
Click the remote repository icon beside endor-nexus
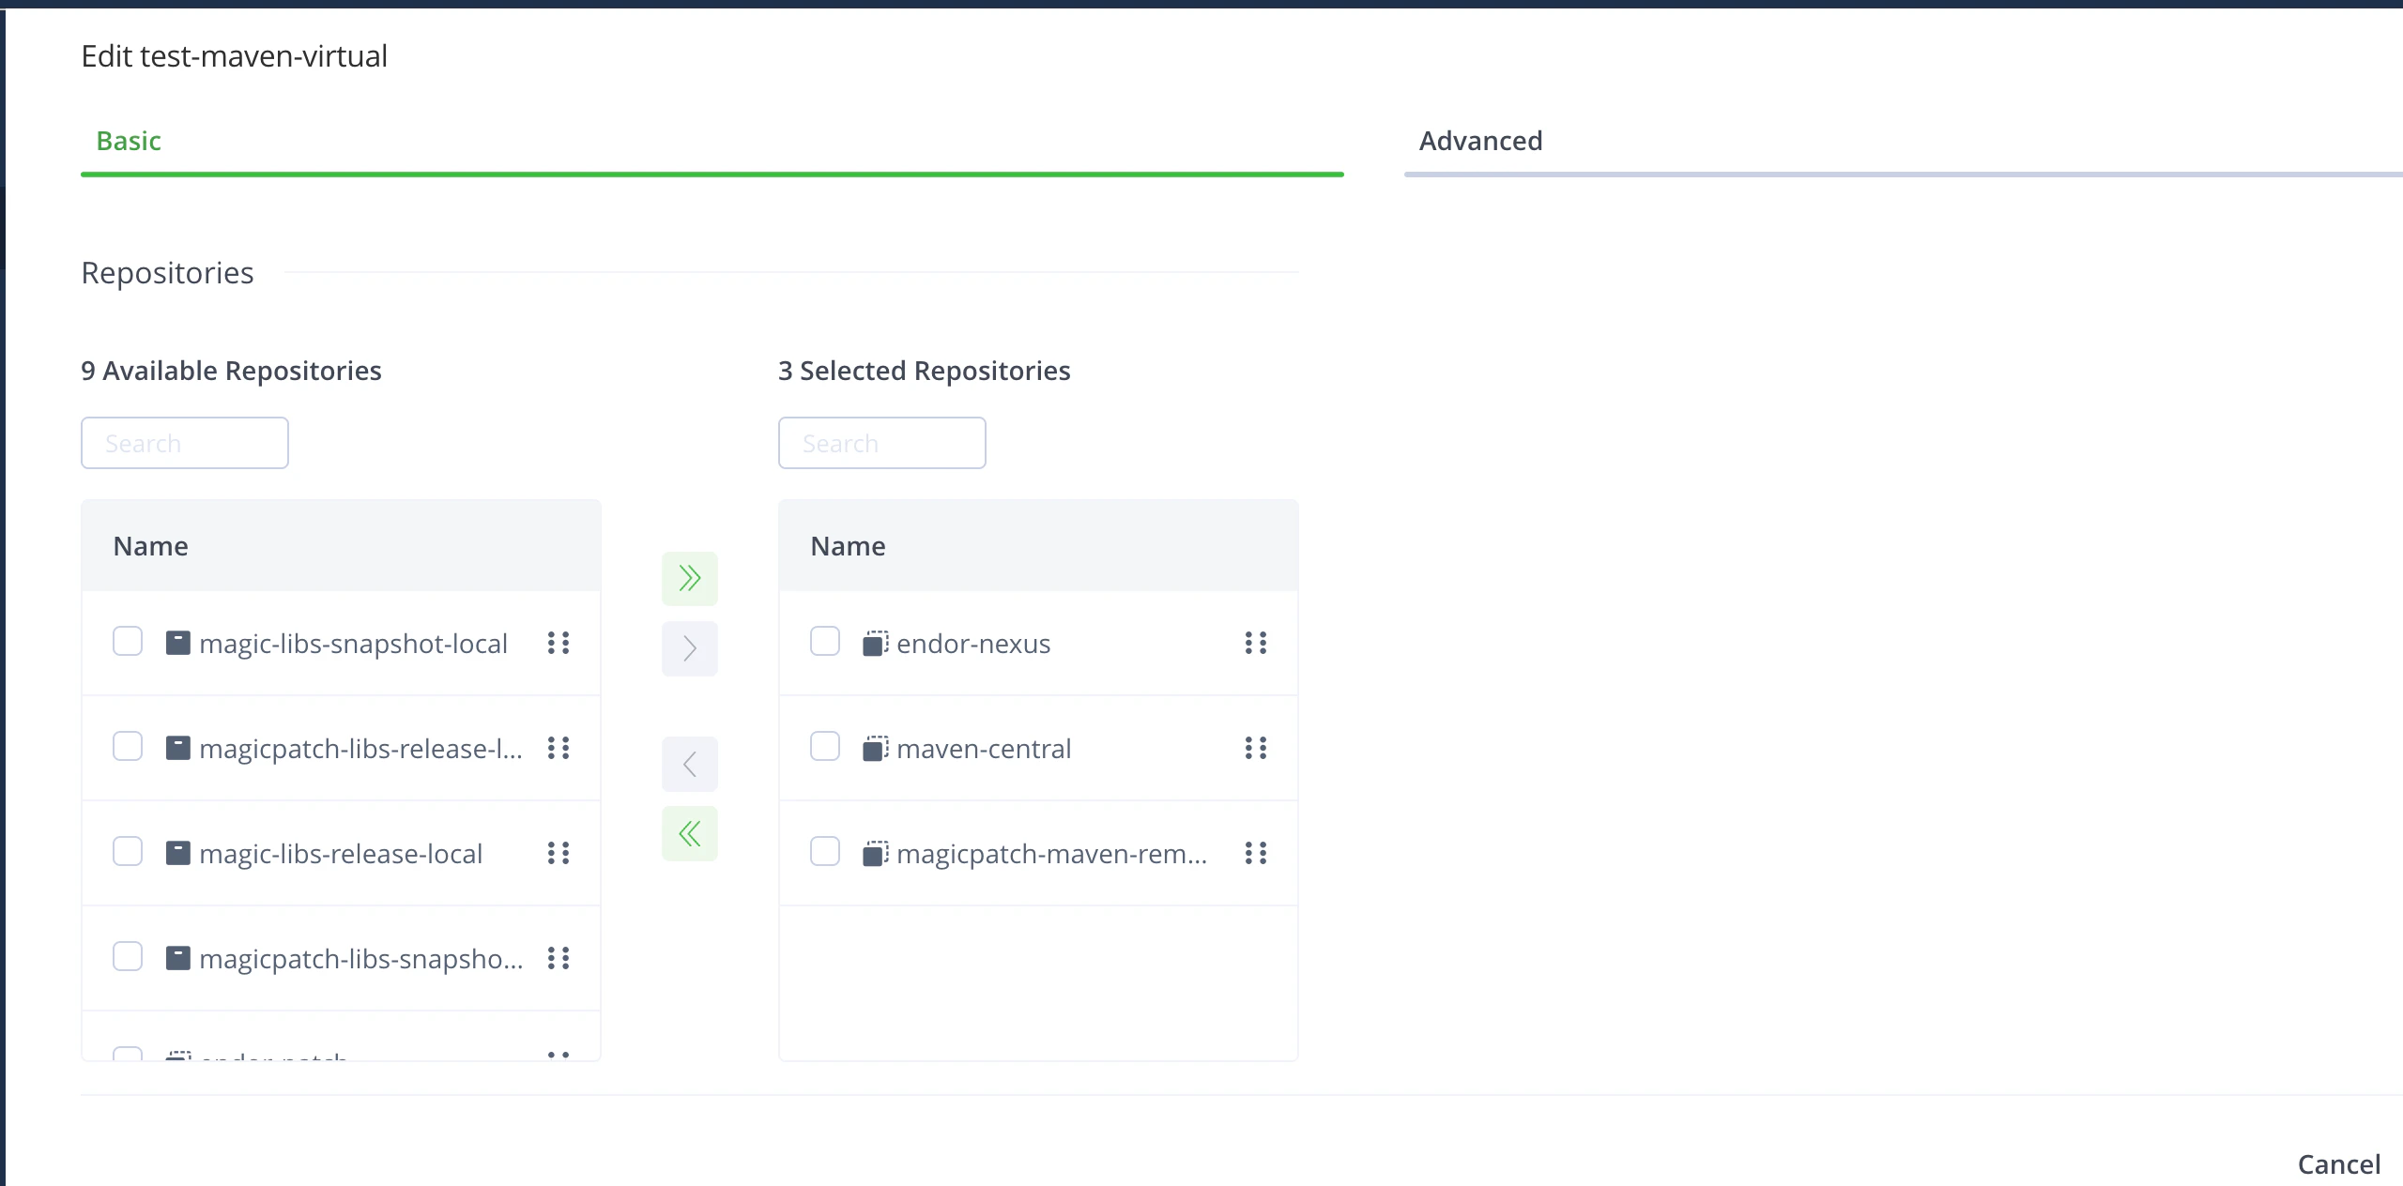pyautogui.click(x=874, y=643)
